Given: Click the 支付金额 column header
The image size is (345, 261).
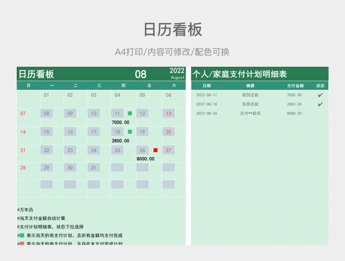Looking at the screenshot, I should click(x=295, y=86).
